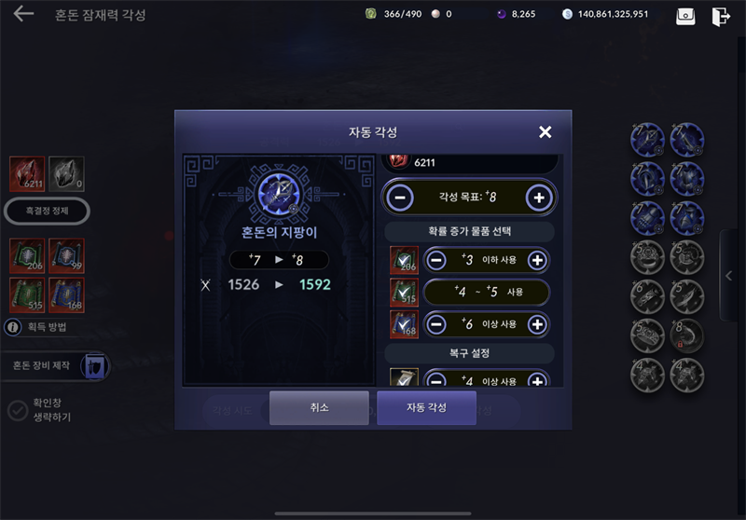The height and width of the screenshot is (520, 746).
Task: Expand the right-side panel chevron
Action: (728, 276)
